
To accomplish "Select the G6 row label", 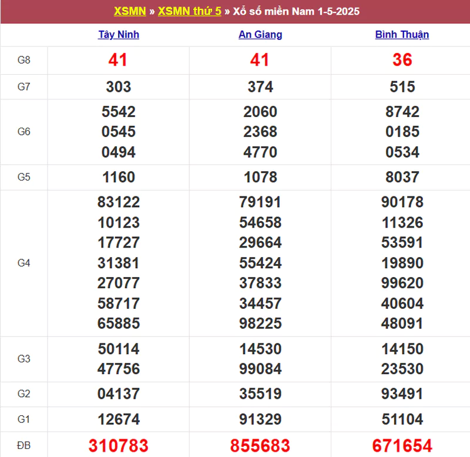I will coord(24,132).
